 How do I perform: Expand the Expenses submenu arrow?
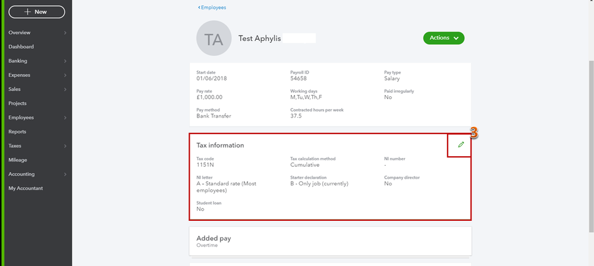coord(65,75)
